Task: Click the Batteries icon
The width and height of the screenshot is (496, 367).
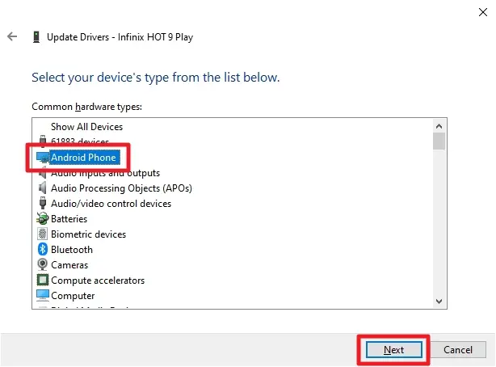Action: (42, 218)
